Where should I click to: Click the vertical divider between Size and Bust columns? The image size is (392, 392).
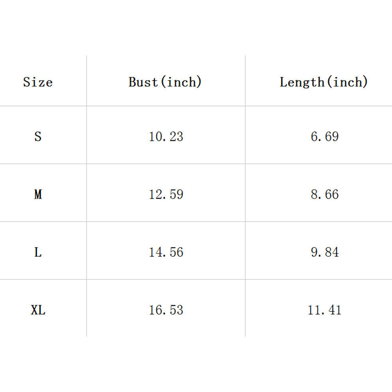point(86,196)
